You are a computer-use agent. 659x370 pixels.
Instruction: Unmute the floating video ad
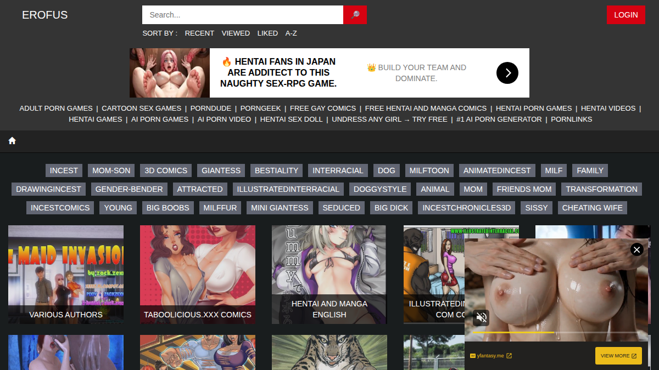point(482,317)
